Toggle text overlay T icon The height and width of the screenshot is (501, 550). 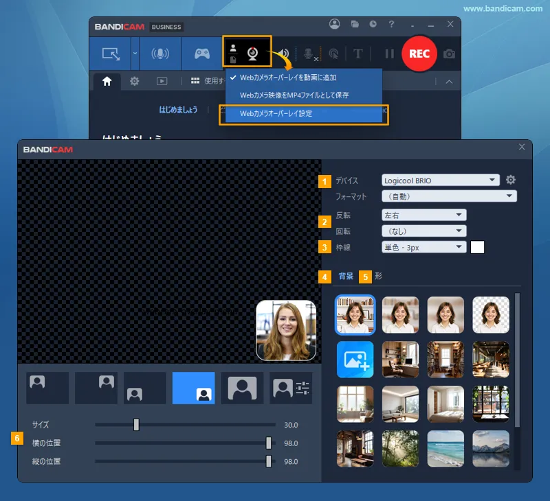357,54
